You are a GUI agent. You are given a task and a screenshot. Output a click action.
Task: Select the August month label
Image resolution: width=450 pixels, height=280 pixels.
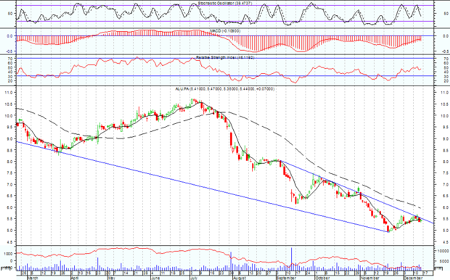(x=239, y=278)
